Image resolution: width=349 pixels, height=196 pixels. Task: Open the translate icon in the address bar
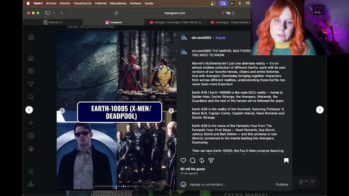click(228, 13)
